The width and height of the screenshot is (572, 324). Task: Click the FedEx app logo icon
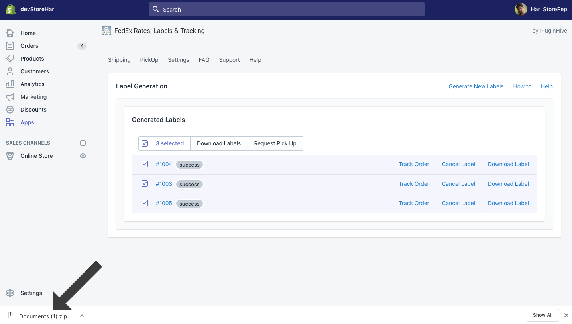pos(106,31)
